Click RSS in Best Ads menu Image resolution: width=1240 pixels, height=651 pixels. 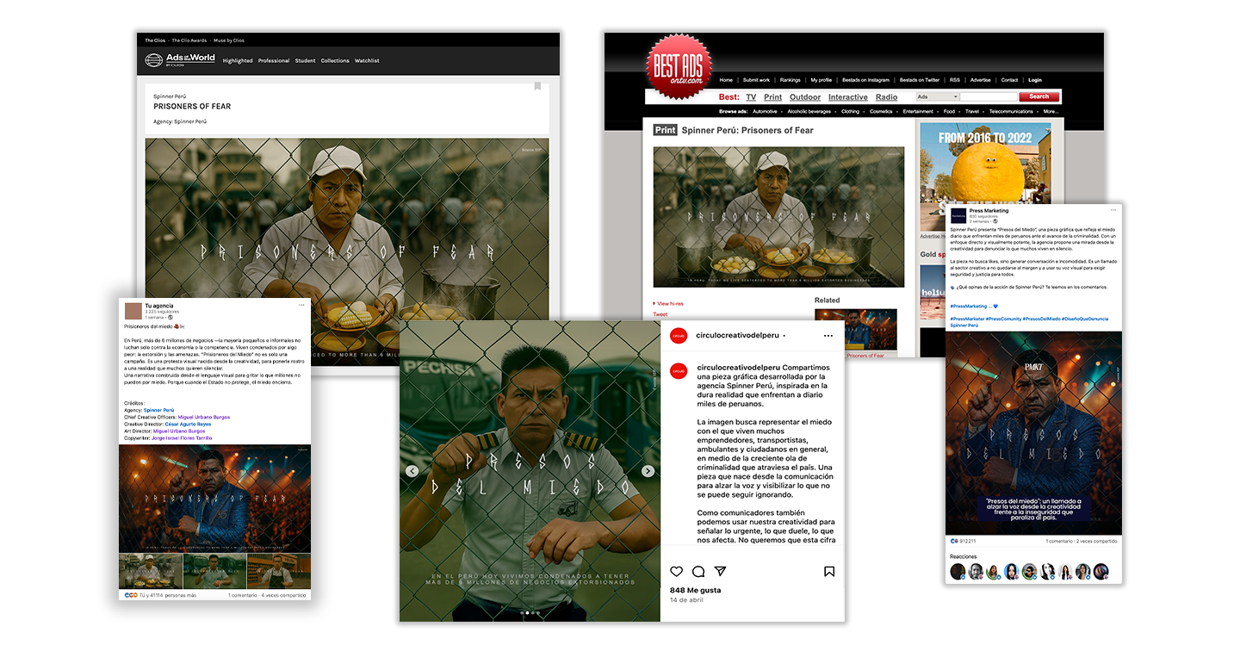(956, 80)
